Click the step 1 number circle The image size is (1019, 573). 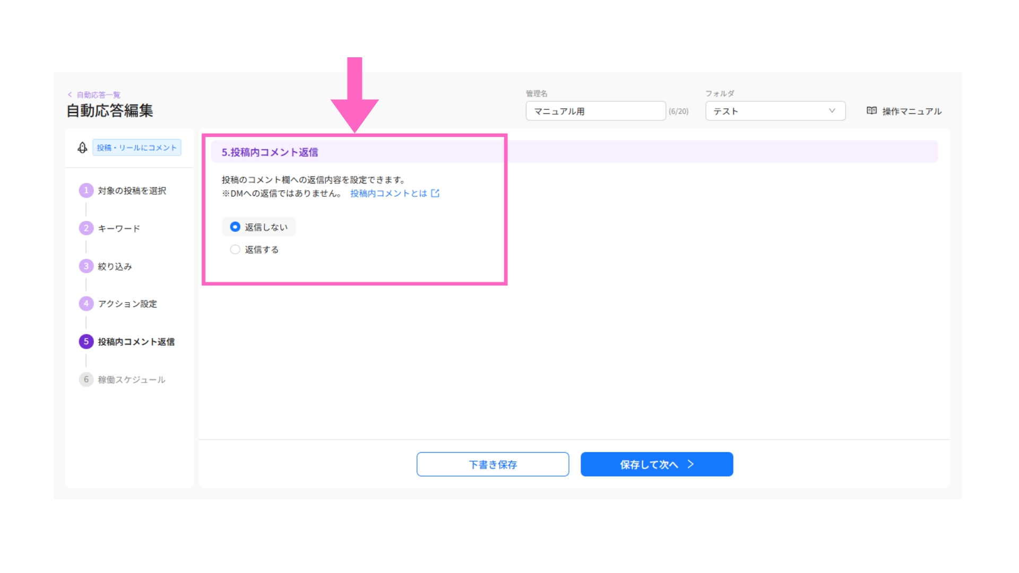(86, 190)
